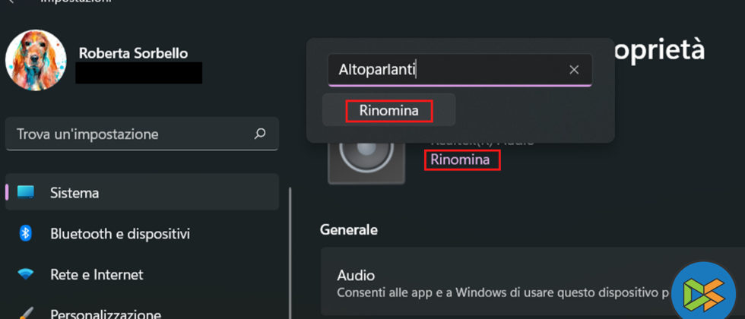Click the search magnifier icon

[260, 134]
